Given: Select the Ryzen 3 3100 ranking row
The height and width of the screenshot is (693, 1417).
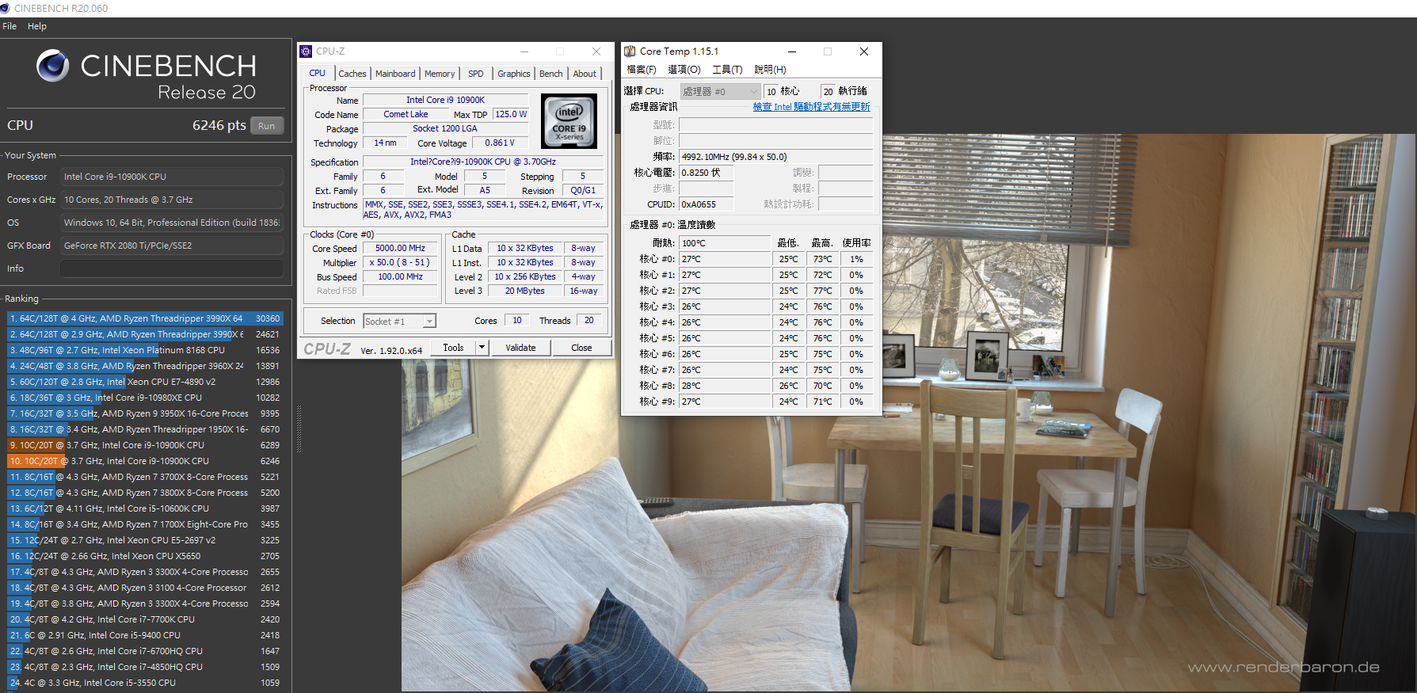Looking at the screenshot, I should (x=145, y=588).
